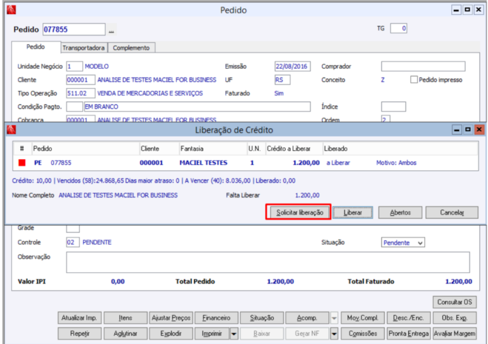Cancel the credit release dialog

tap(451, 212)
